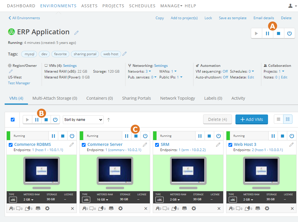Viewport: 298px width, 222px height.
Task: Run selected VMs in VM toolbar
Action: tap(27, 120)
